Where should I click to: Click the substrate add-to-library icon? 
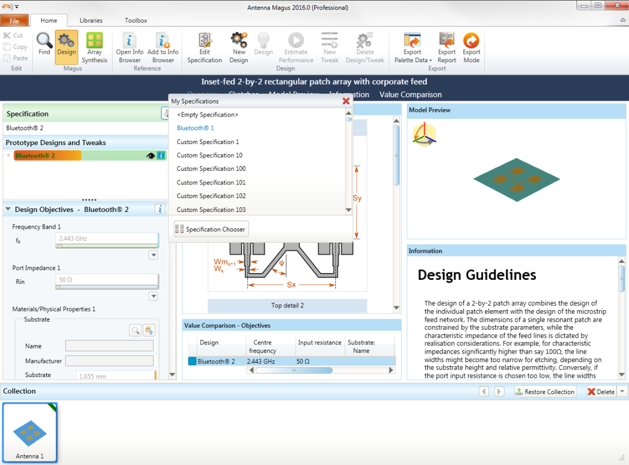coord(149,330)
